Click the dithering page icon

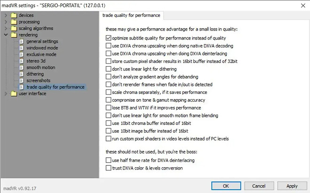(21, 74)
